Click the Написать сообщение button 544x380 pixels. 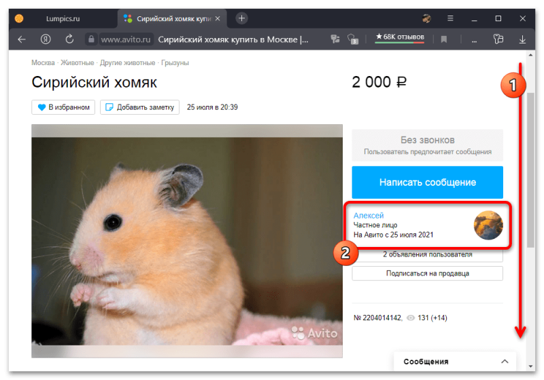coord(428,183)
